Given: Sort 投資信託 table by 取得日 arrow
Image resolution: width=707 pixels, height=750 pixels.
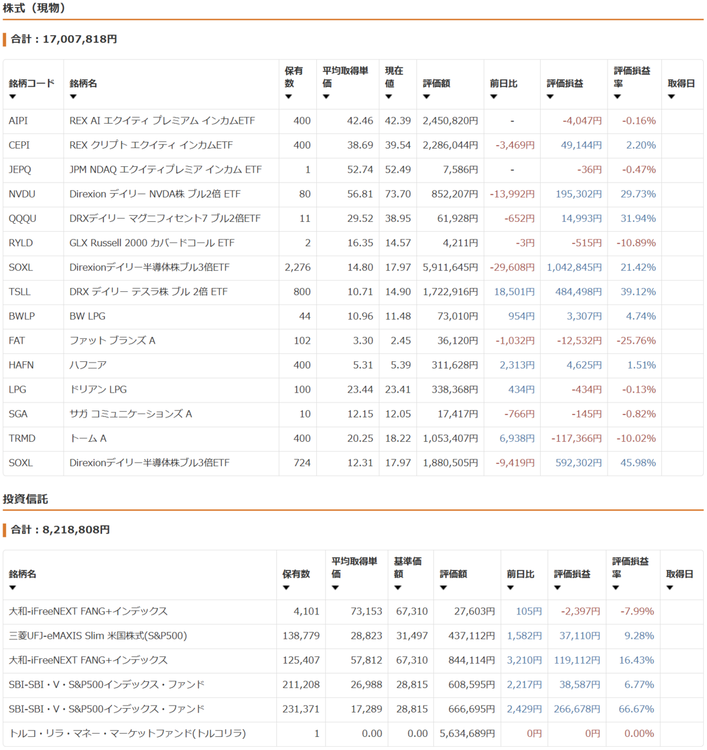Looking at the screenshot, I should (x=669, y=587).
